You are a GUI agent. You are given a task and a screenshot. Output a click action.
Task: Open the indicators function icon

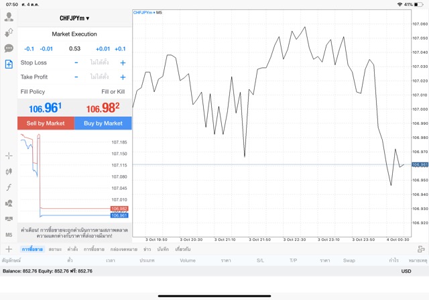point(9,187)
